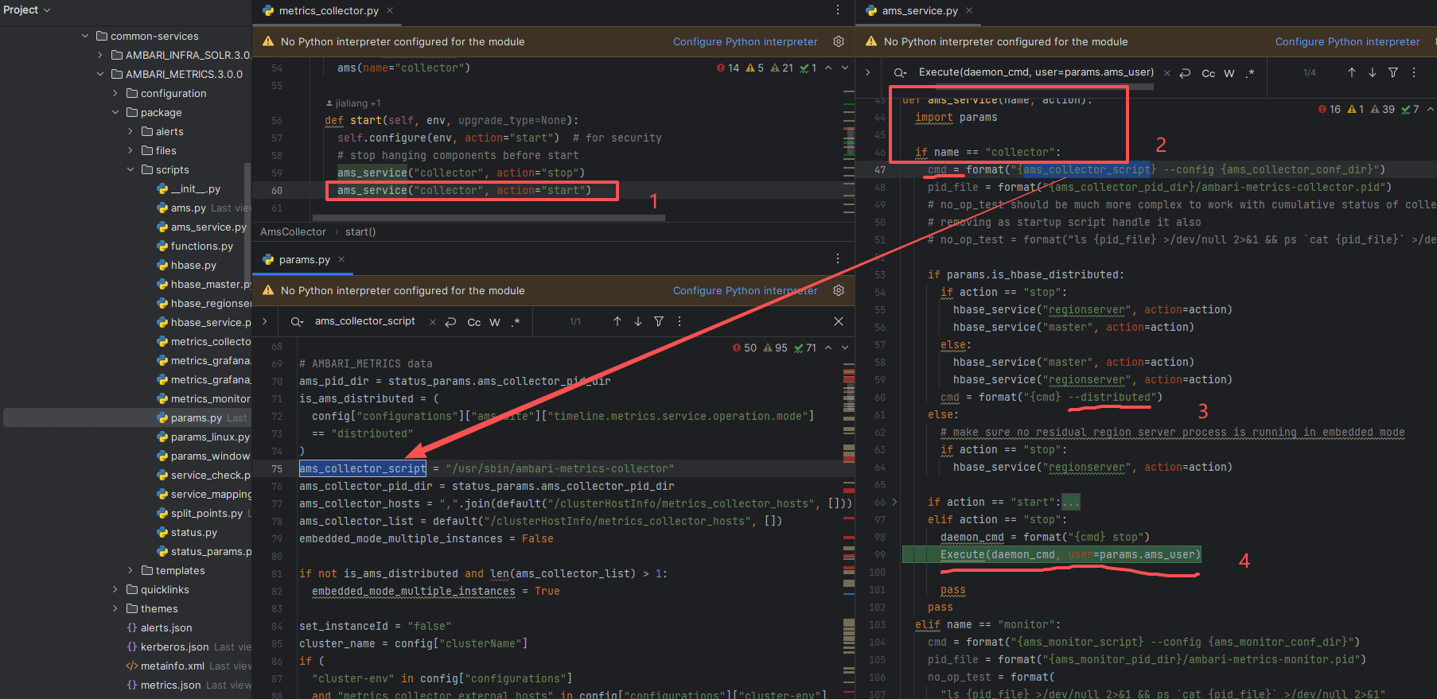Collapse the AMBARI_METRICS.3.0.0 folder
The width and height of the screenshot is (1437, 699).
click(100, 74)
